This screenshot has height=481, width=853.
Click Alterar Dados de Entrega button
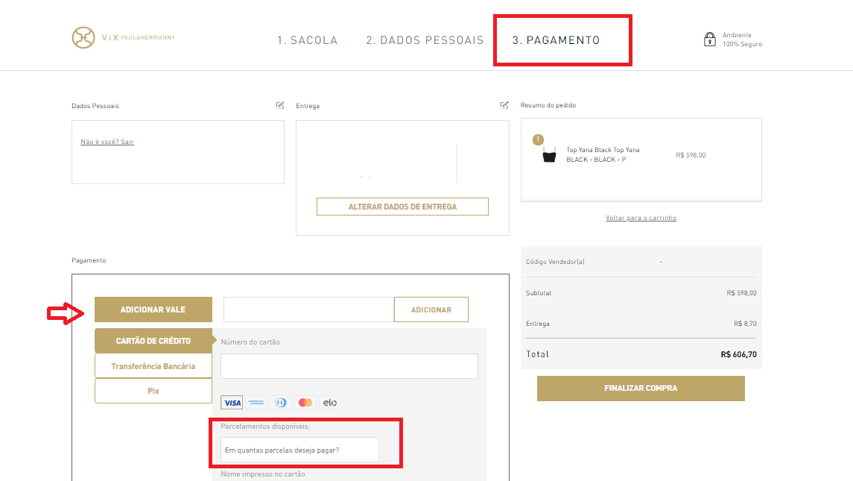402,207
